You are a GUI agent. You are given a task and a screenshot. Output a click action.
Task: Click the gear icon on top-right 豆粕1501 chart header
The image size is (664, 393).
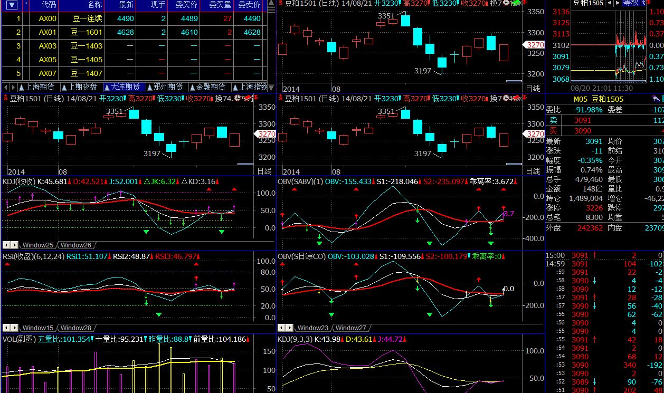[506, 3]
